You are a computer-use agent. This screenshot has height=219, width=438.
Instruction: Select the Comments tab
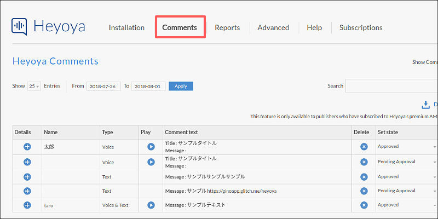pyautogui.click(x=180, y=28)
